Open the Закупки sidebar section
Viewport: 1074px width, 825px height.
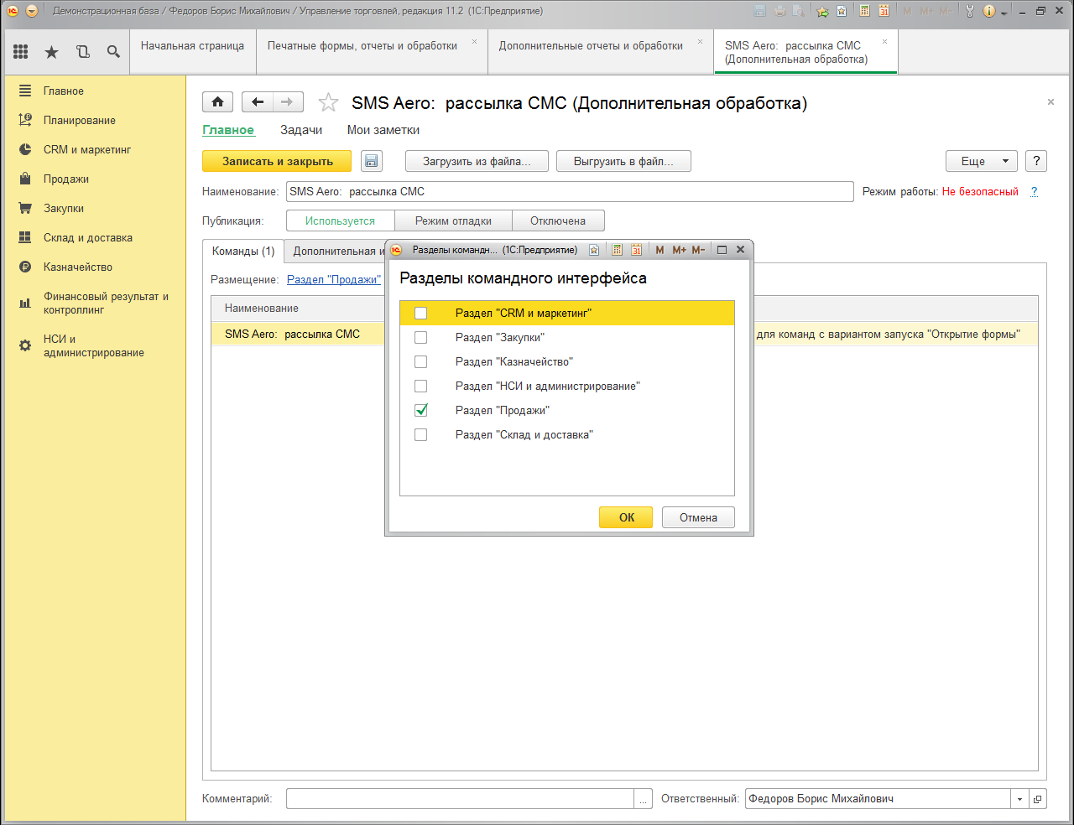click(x=64, y=208)
